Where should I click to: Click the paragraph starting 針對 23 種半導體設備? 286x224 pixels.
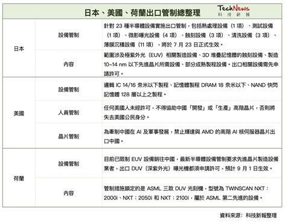pos(191,35)
